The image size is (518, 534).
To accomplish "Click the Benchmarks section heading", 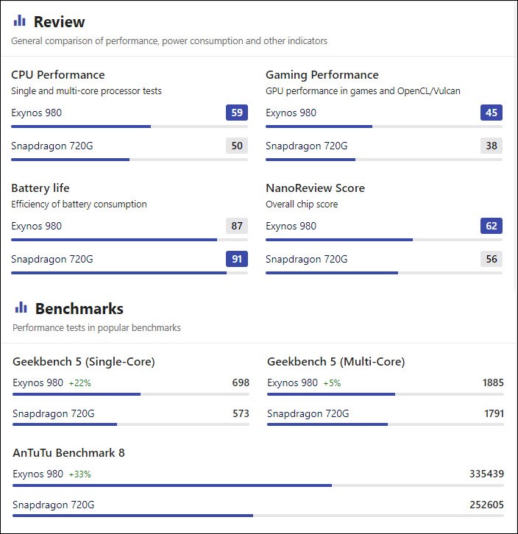I will (79, 308).
